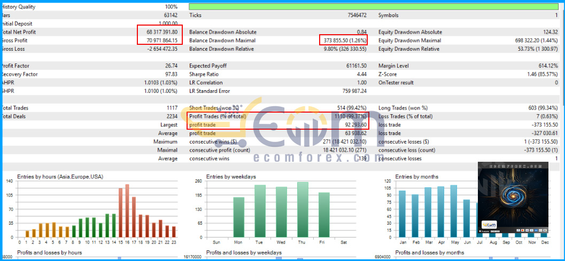
Task: Click the green History Quality progress bar
Action: point(374,6)
